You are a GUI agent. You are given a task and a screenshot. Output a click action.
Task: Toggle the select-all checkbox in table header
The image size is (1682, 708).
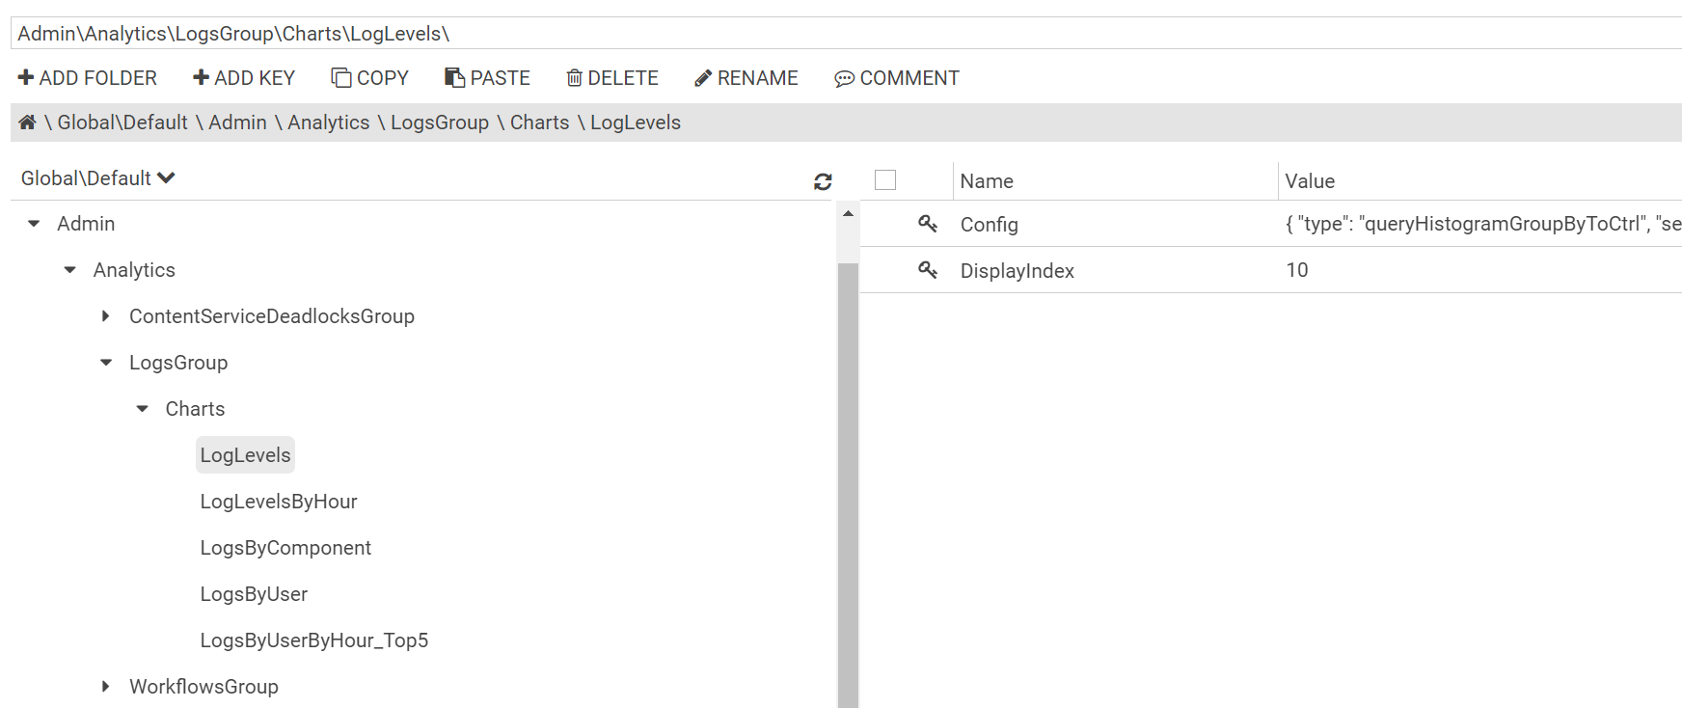pyautogui.click(x=885, y=180)
